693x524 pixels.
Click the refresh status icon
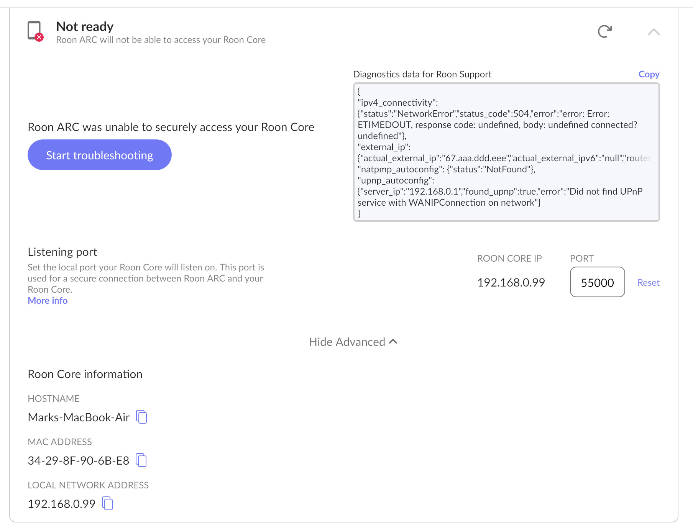604,31
